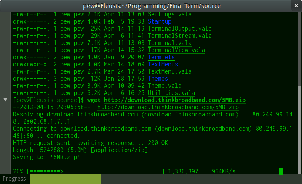Open Utilities.vala file link
The height and width of the screenshot is (184, 302).
[x=171, y=93]
